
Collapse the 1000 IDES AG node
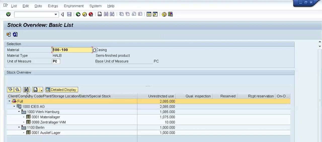[14, 106]
